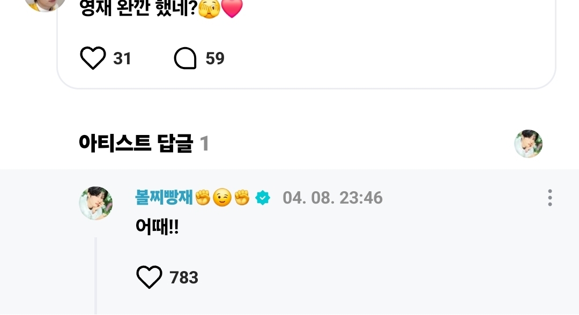Image resolution: width=579 pixels, height=315 pixels.
Task: Tap the comment count 59
Action: coord(215,58)
